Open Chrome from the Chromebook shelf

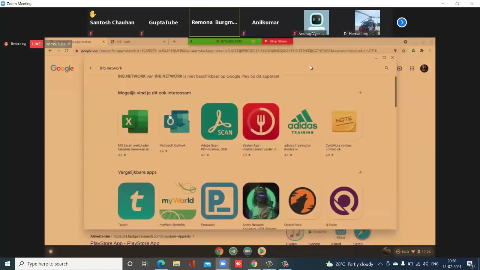coord(219,251)
